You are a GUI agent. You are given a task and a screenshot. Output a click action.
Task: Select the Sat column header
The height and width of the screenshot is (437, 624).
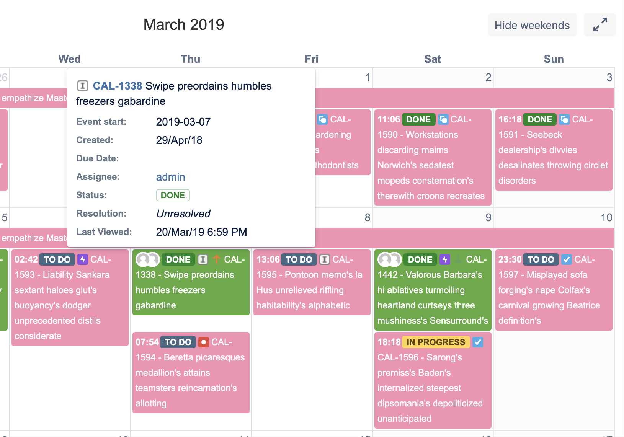click(433, 59)
